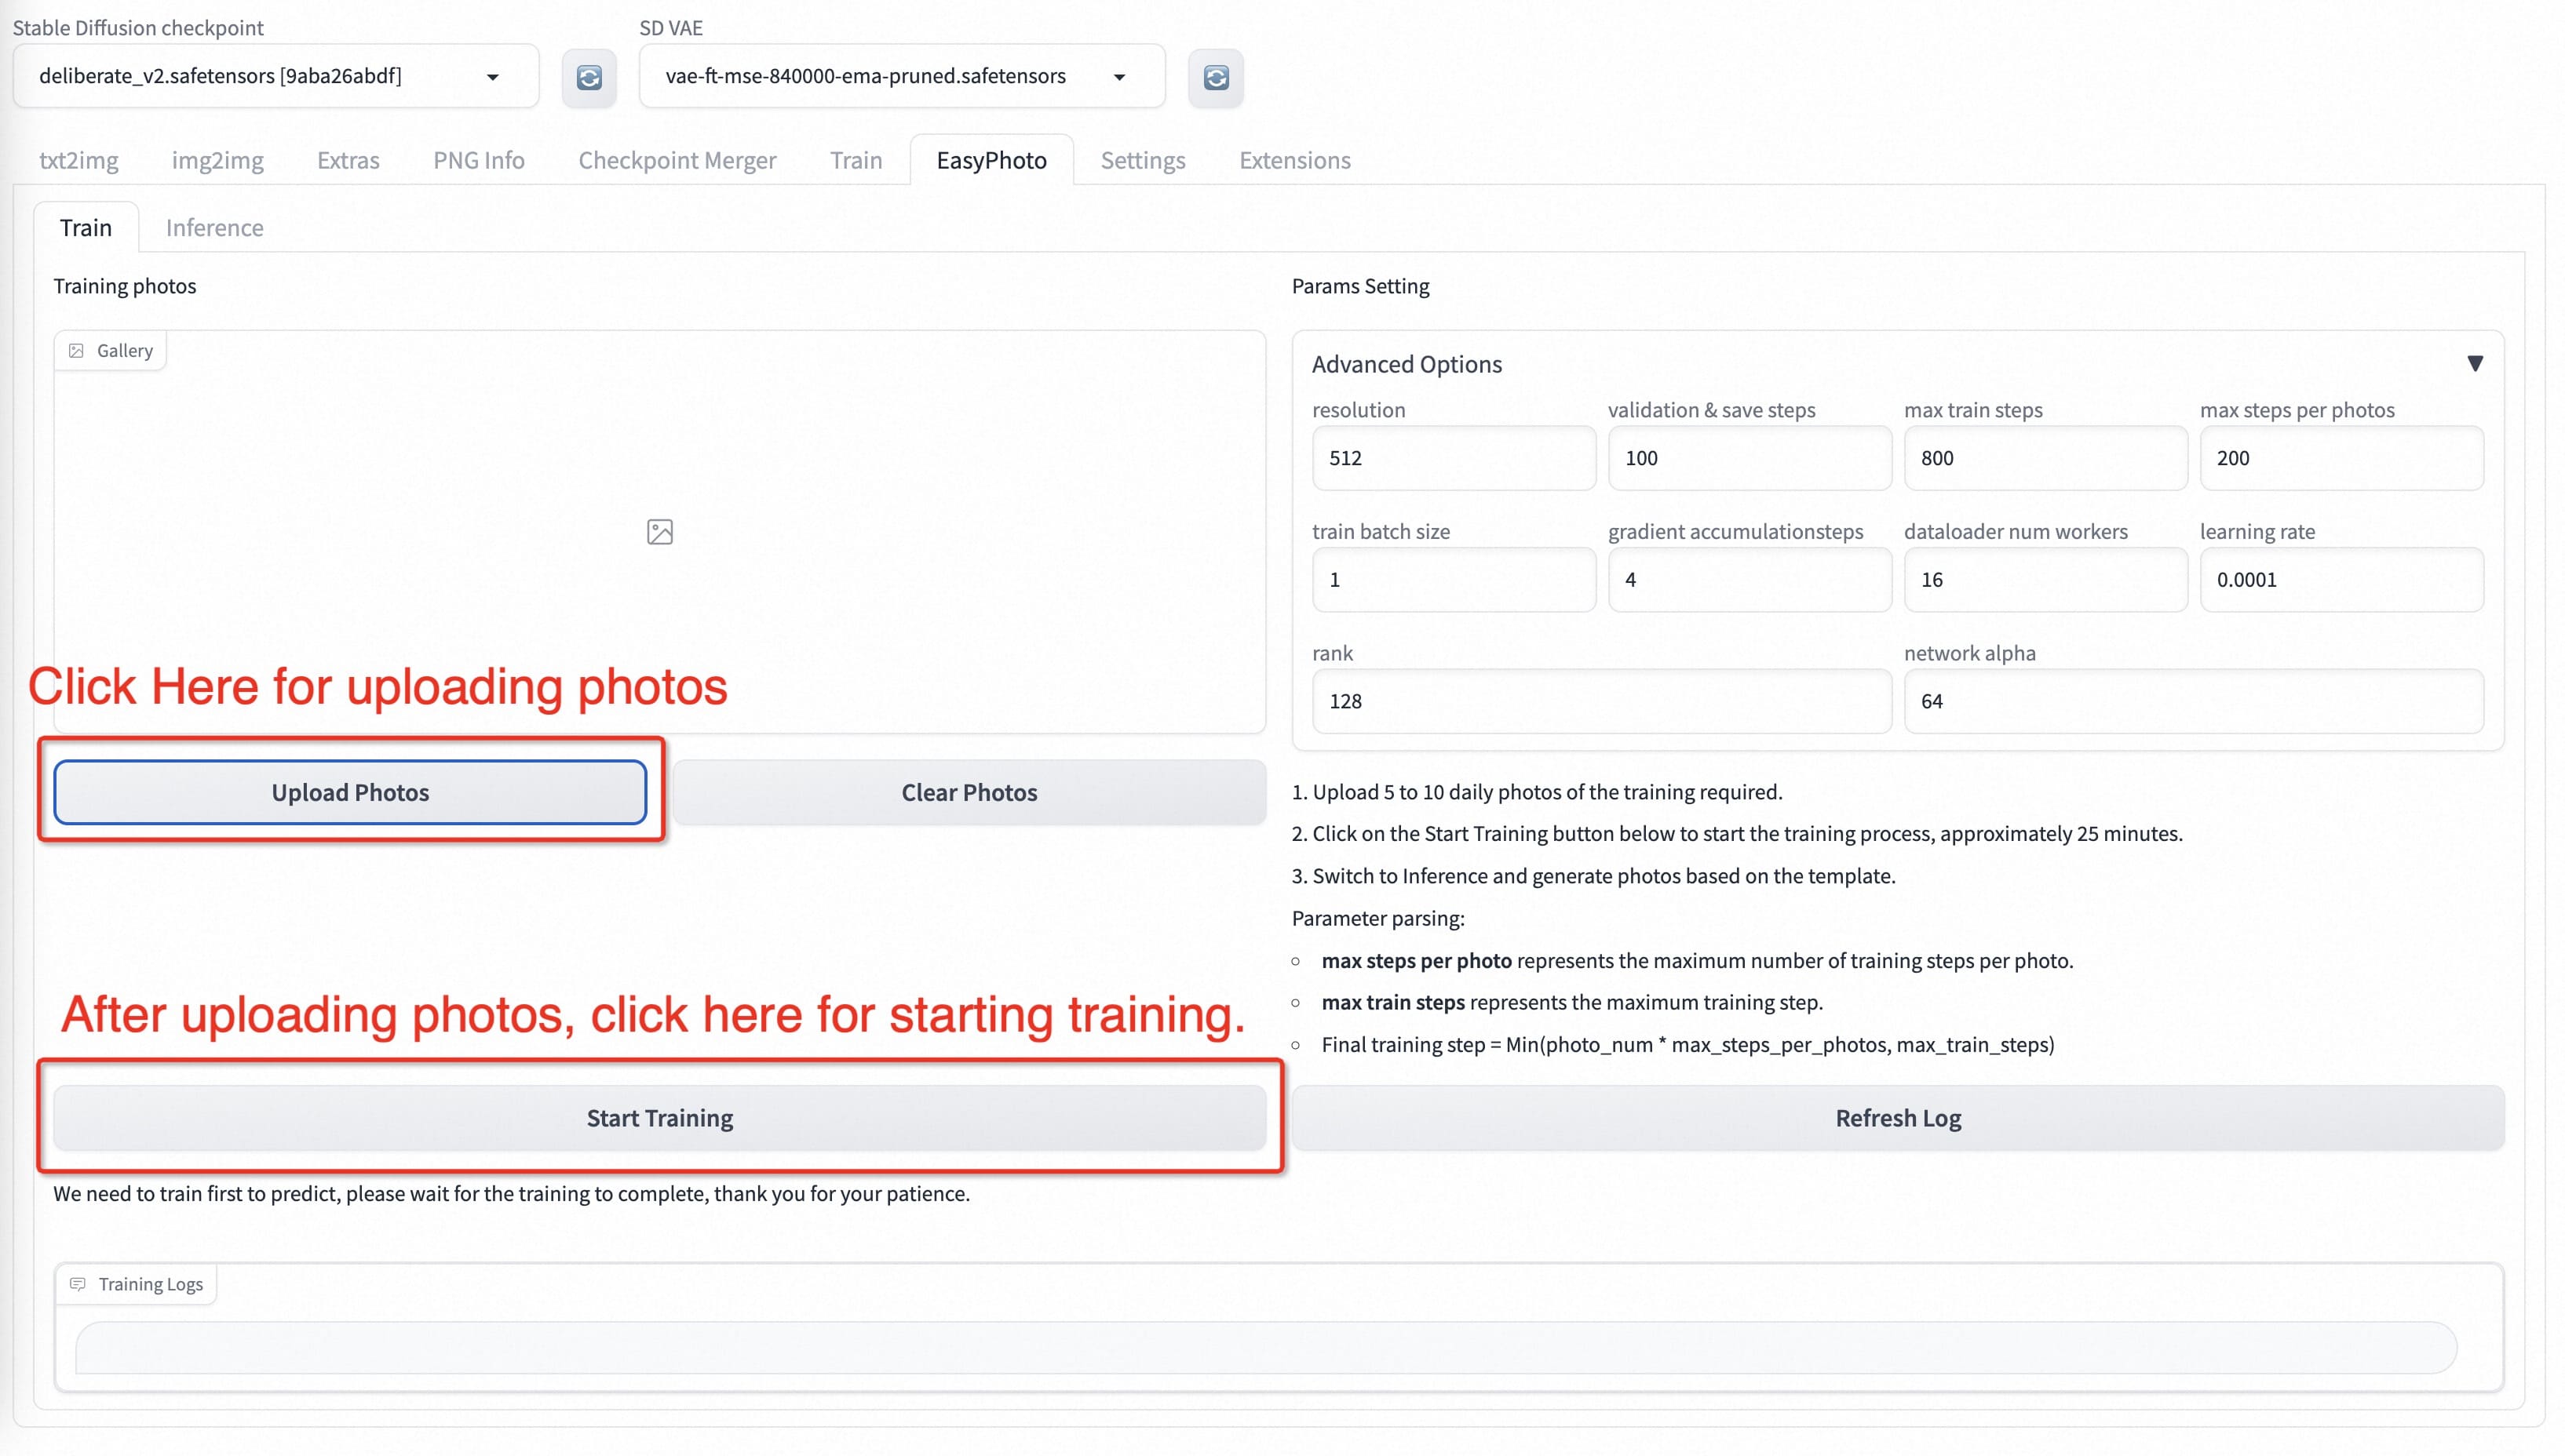Go to the Settings tab
The image size is (2565, 1456).
coord(1143,160)
